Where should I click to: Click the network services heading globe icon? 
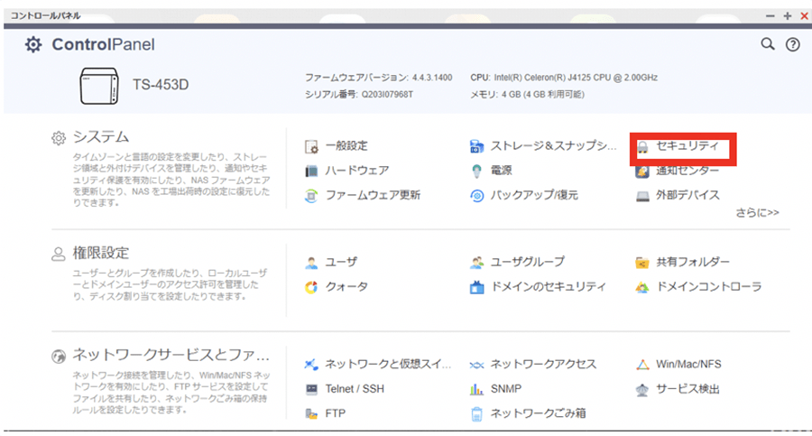(x=59, y=357)
